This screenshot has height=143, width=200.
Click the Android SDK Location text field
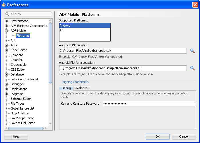click(x=123, y=51)
